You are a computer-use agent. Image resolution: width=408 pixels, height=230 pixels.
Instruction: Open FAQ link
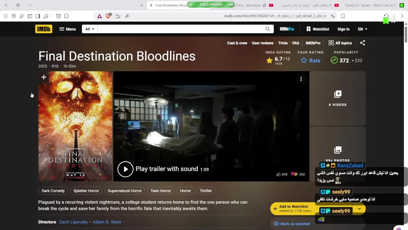click(296, 43)
